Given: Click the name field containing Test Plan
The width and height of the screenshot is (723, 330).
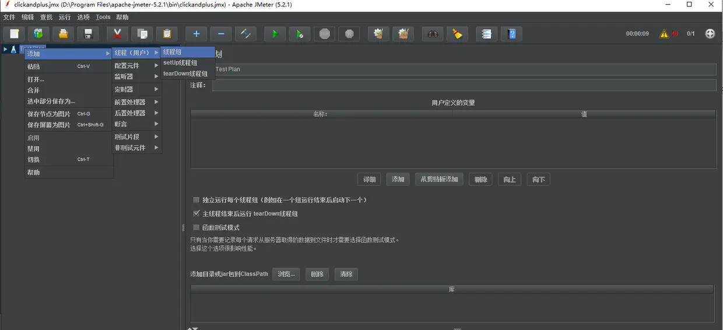Looking at the screenshot, I should coord(464,69).
